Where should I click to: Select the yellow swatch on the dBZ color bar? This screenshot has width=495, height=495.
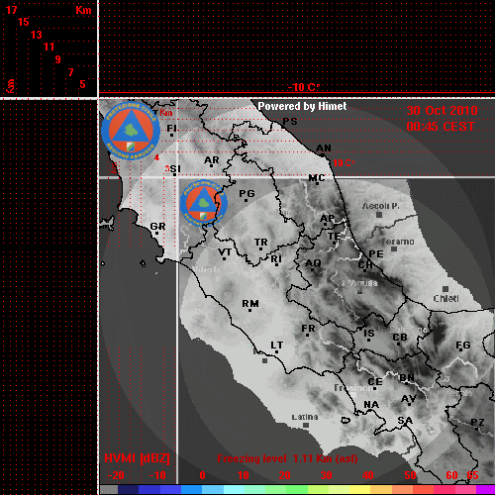[359, 489]
